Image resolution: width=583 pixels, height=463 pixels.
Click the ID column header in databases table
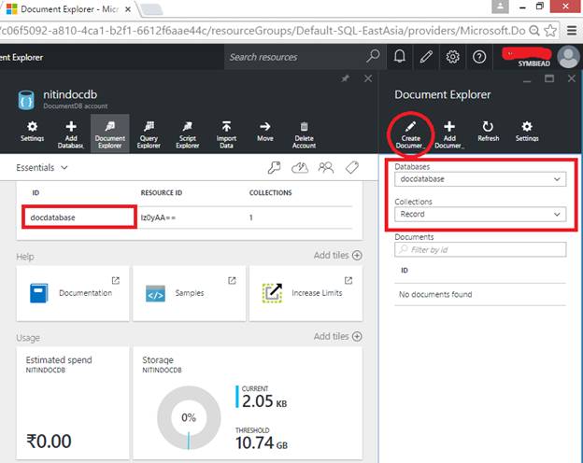(36, 193)
